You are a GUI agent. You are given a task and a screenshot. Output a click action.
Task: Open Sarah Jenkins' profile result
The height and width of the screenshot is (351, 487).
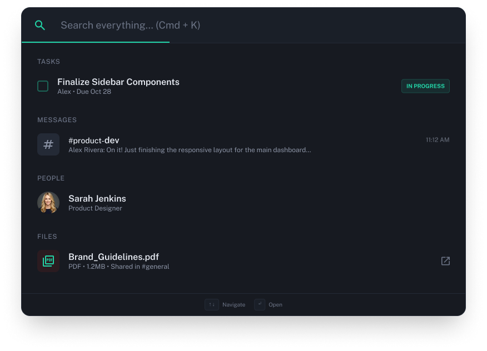point(243,203)
